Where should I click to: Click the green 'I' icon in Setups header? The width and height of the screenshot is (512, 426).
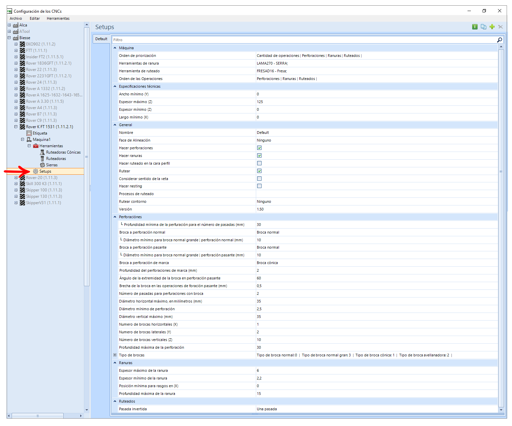click(x=475, y=27)
